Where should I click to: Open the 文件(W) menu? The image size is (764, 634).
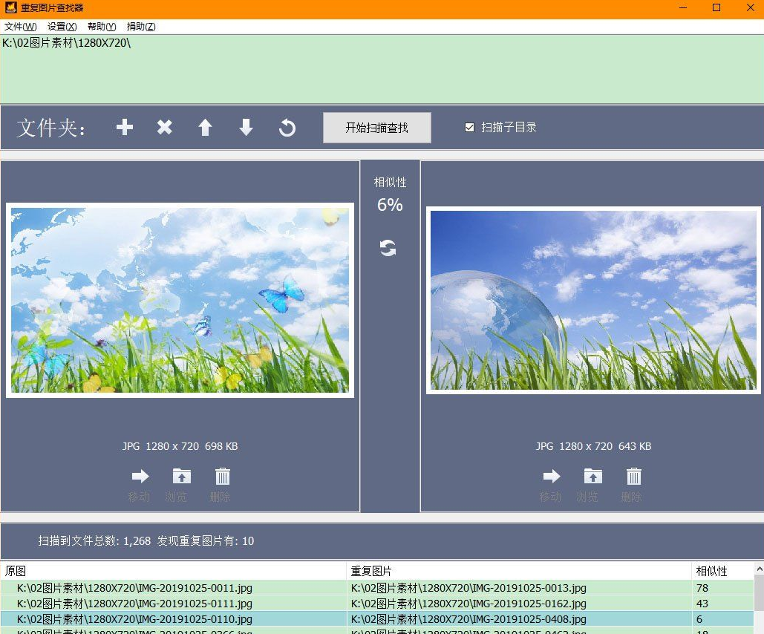(20, 27)
